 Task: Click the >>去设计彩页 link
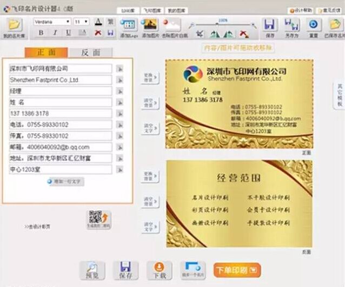pyautogui.click(x=37, y=227)
